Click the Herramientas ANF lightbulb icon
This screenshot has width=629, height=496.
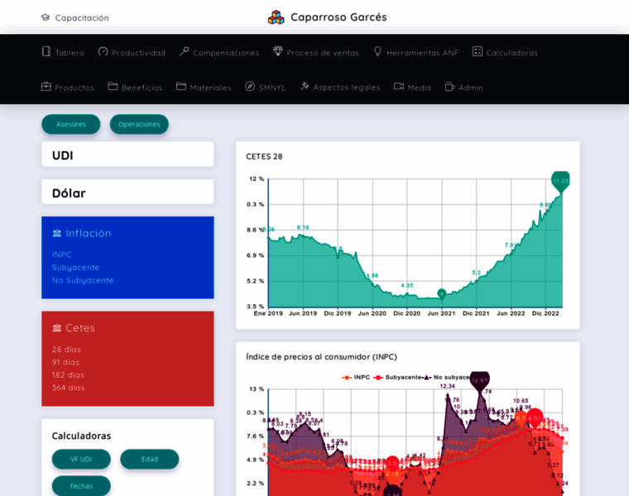(x=377, y=52)
